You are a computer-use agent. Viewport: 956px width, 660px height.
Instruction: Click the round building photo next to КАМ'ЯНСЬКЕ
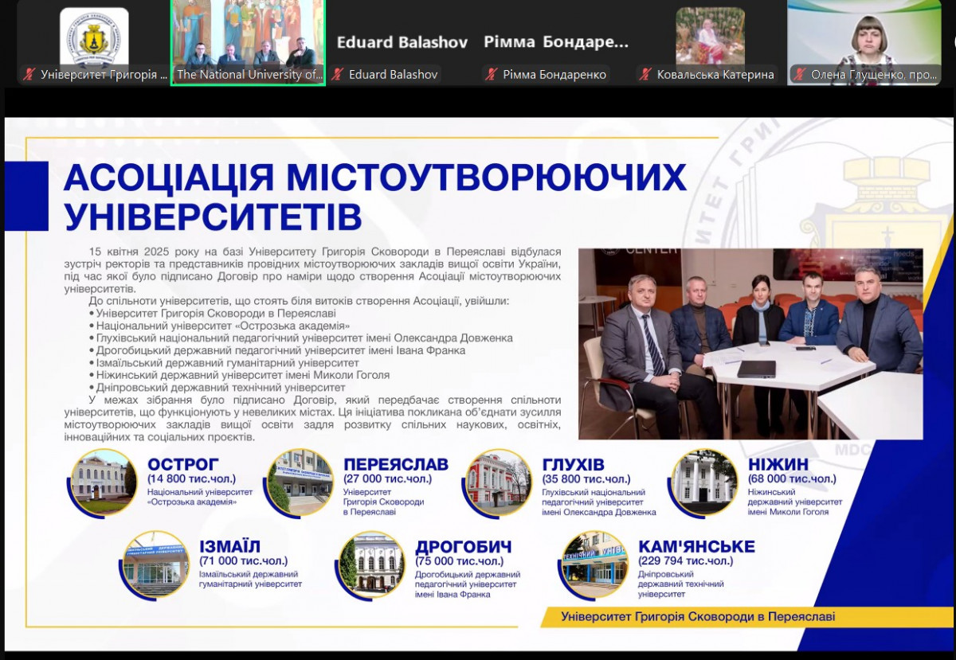click(595, 564)
